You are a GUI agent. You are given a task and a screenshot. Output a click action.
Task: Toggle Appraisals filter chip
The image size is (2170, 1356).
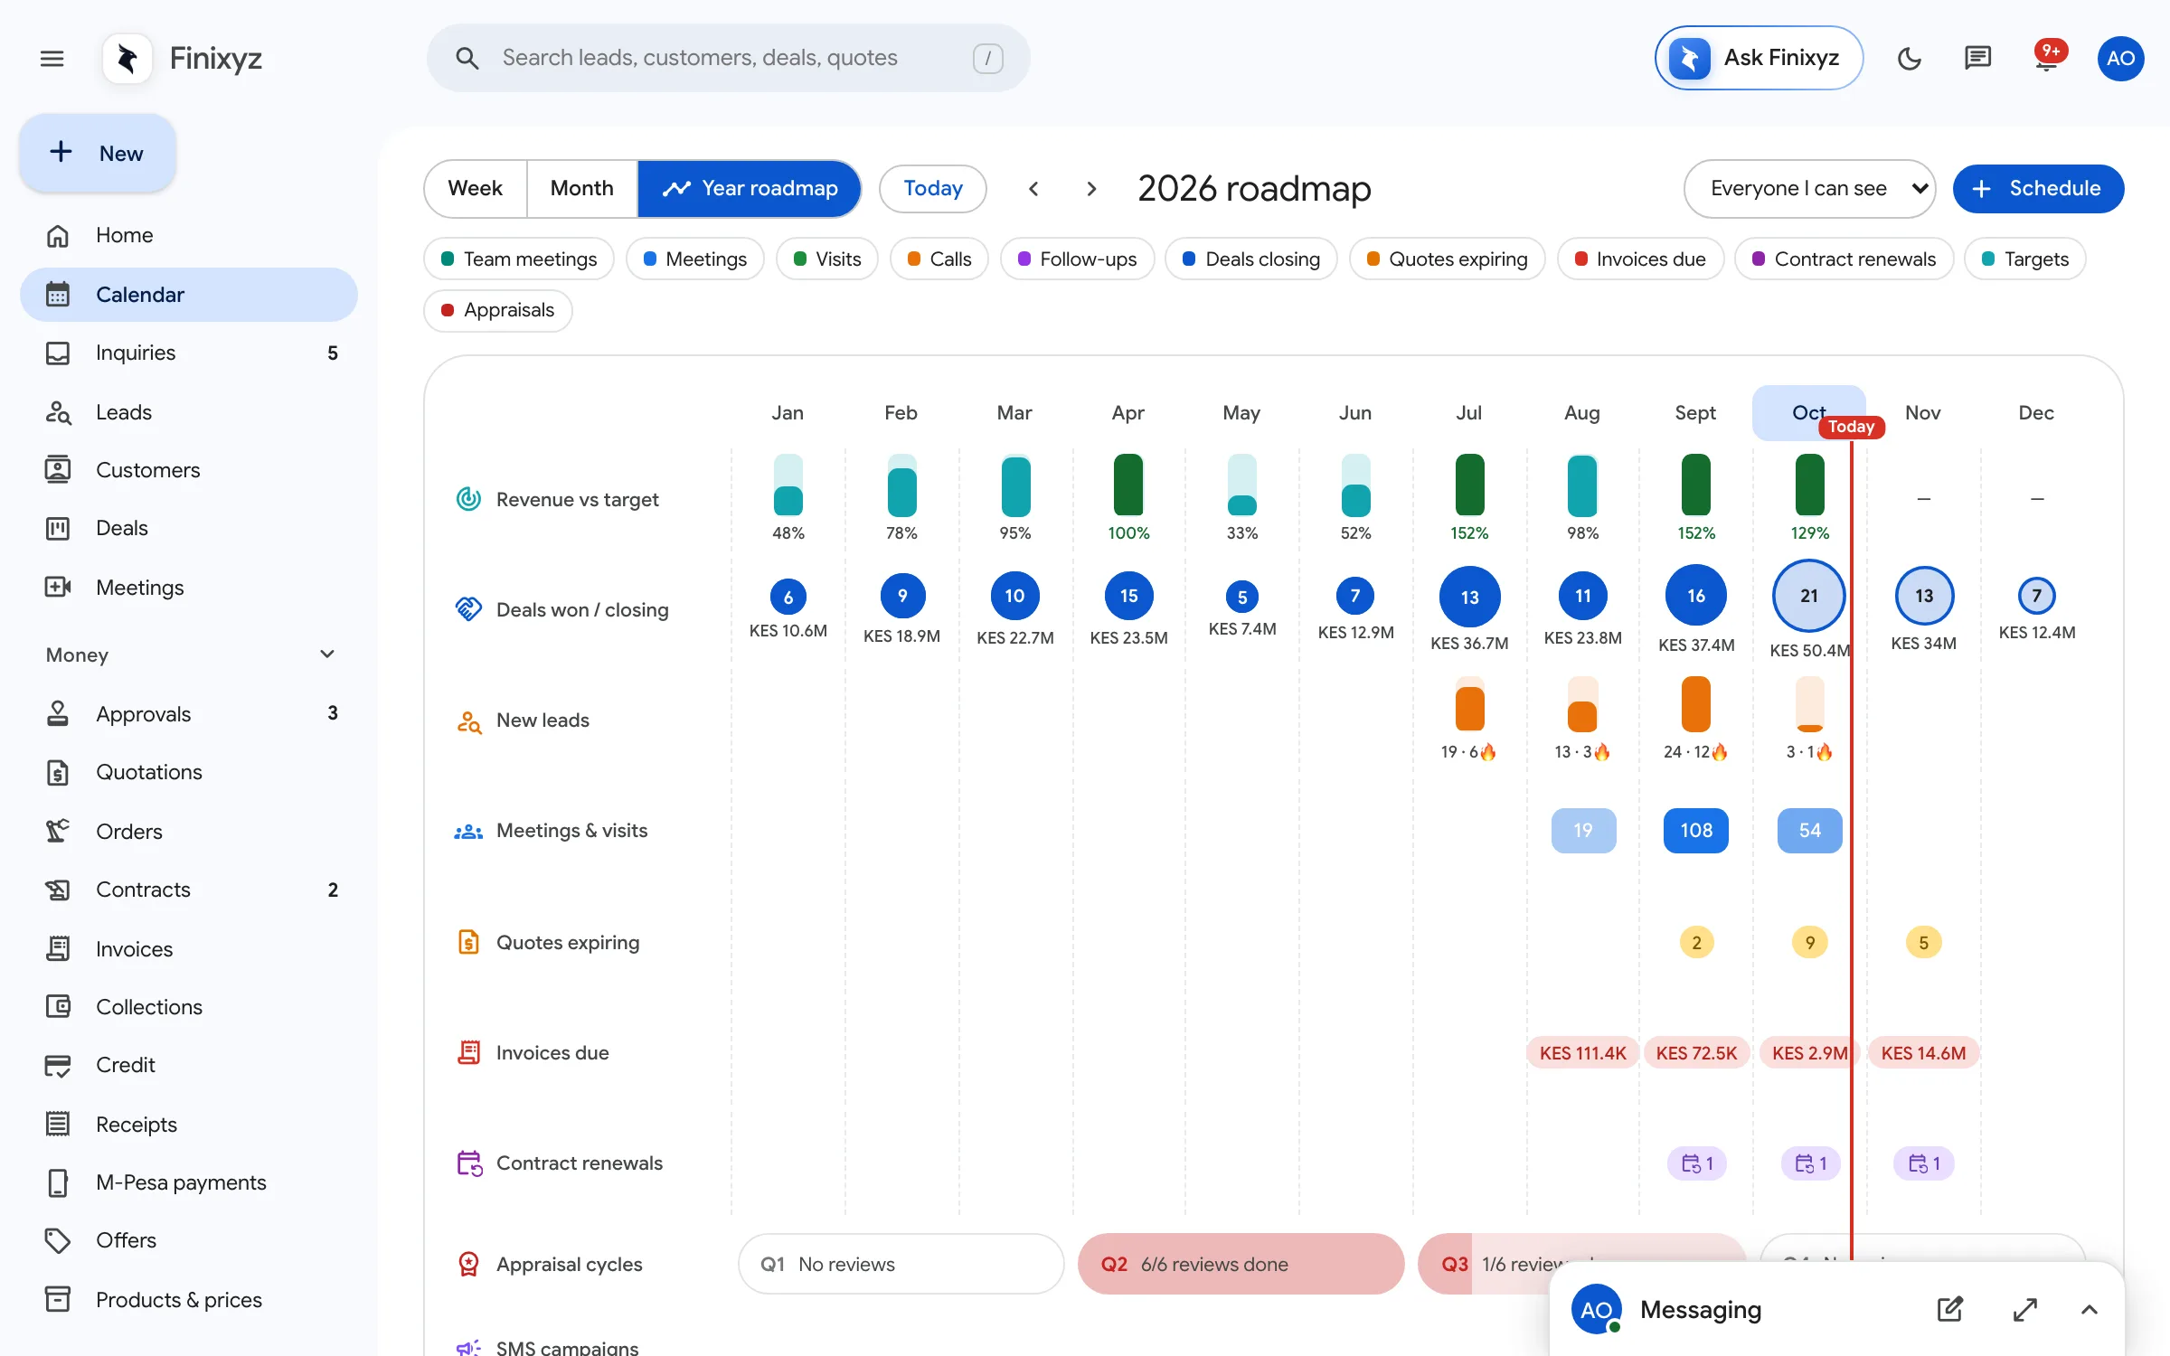[x=498, y=310]
